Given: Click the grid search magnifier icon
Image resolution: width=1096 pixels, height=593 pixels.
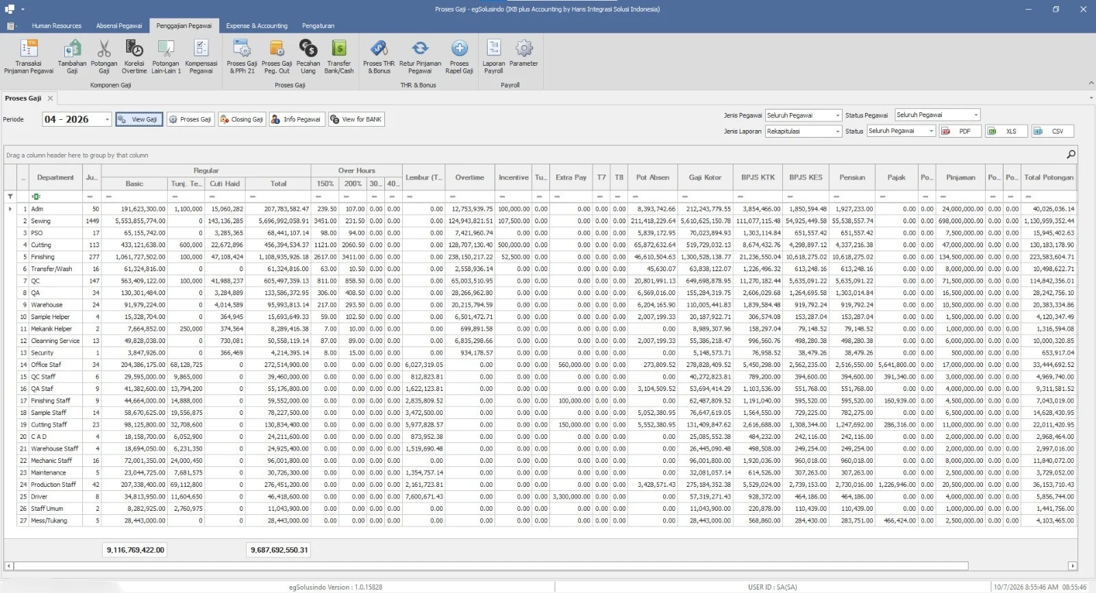Looking at the screenshot, I should 1071,155.
